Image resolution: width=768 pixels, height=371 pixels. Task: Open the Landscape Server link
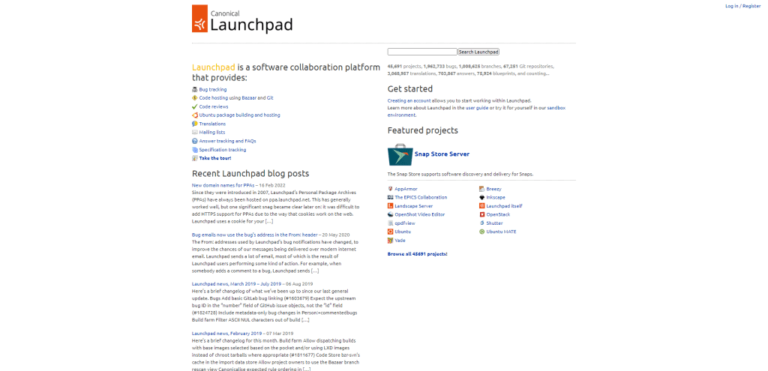point(414,206)
